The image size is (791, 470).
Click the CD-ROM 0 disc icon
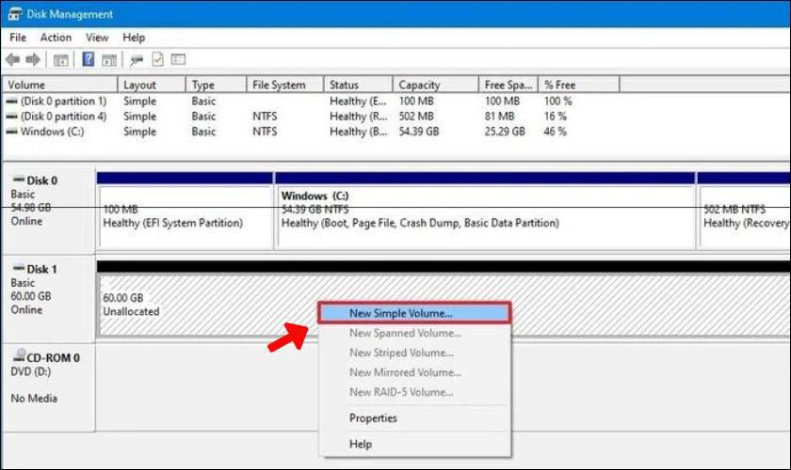coord(19,355)
